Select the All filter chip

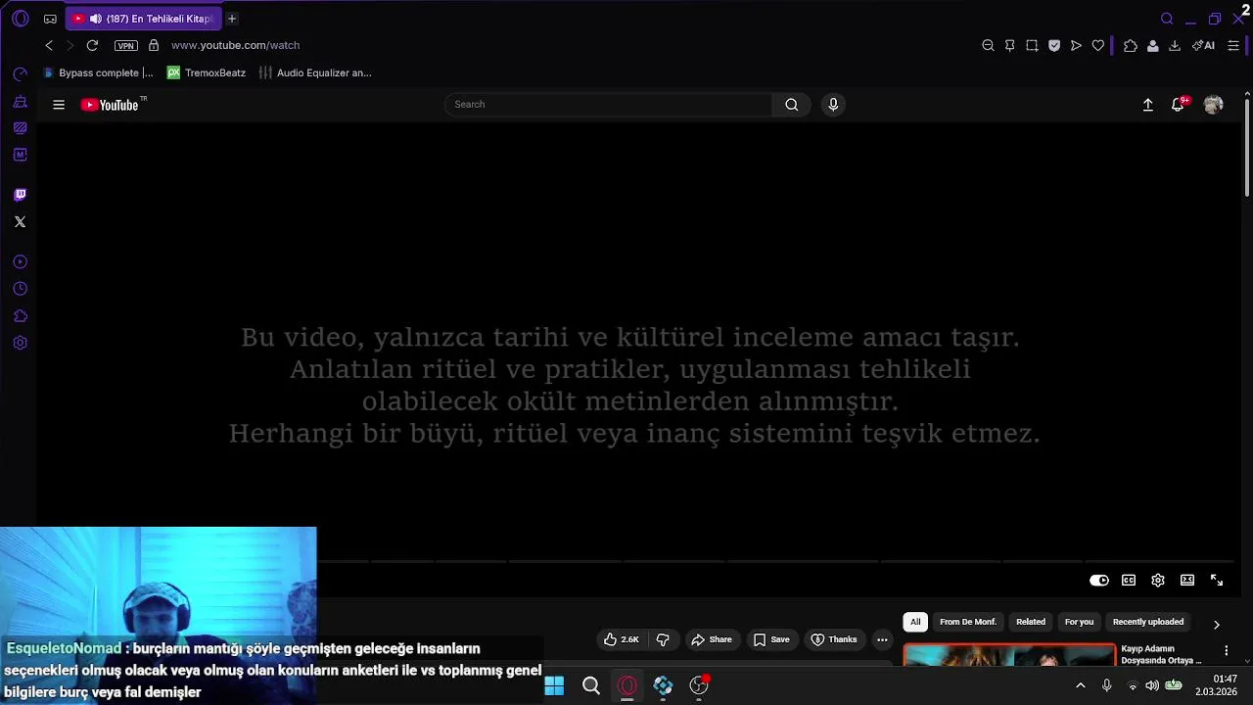[x=915, y=622]
